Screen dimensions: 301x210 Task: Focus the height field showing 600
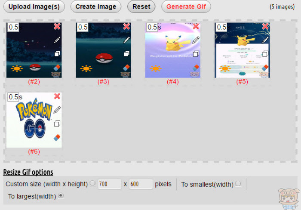(x=141, y=184)
